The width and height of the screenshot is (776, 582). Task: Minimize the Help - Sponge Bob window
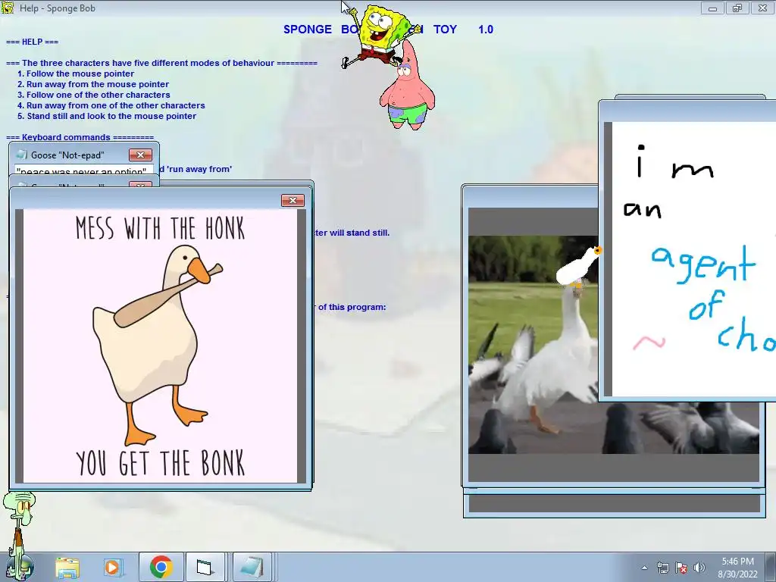[x=712, y=8]
